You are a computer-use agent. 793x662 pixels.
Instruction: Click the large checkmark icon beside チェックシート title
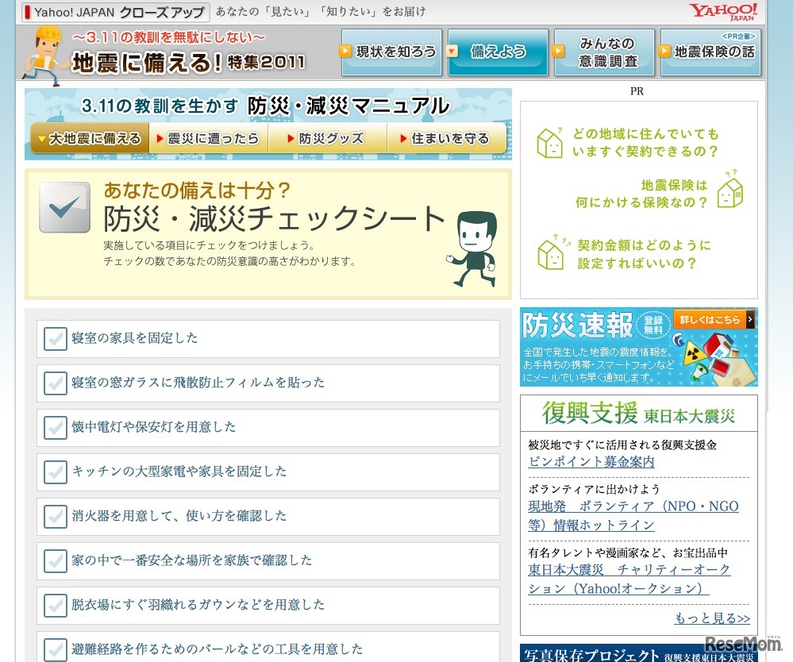[65, 207]
